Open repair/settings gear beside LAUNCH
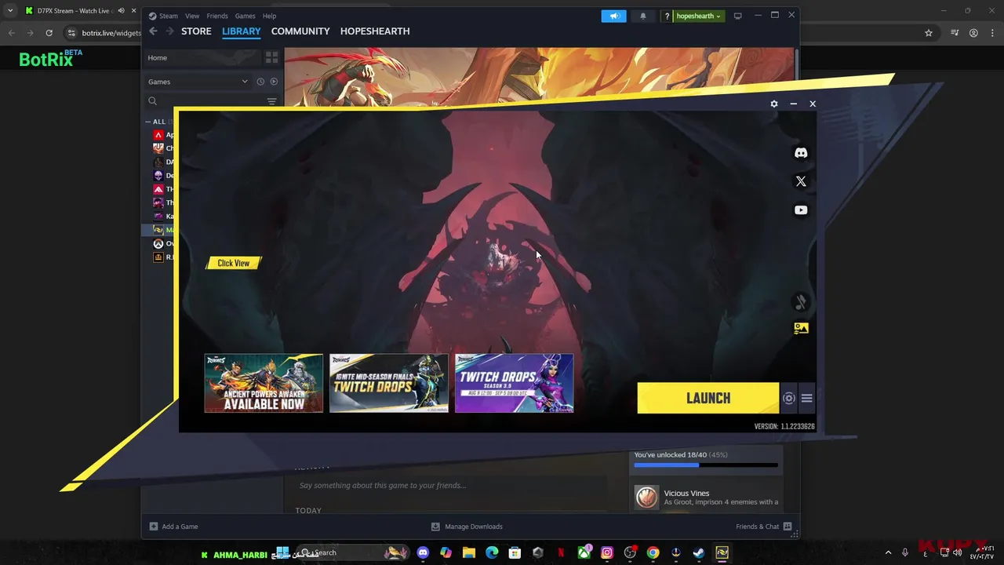This screenshot has height=565, width=1004. [x=789, y=399]
